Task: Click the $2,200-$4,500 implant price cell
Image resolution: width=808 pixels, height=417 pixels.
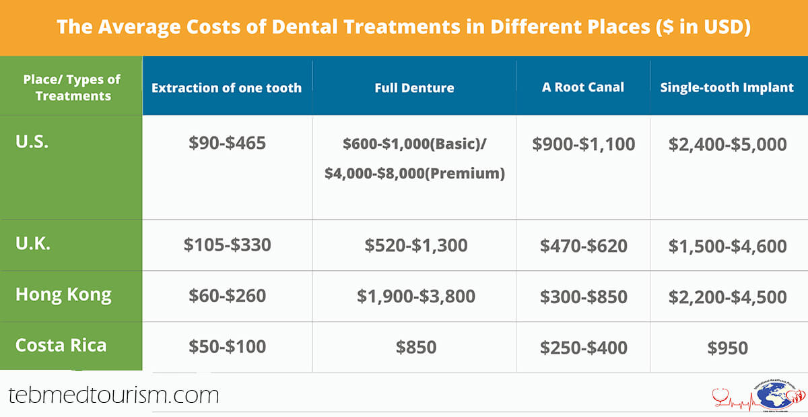Action: point(727,297)
